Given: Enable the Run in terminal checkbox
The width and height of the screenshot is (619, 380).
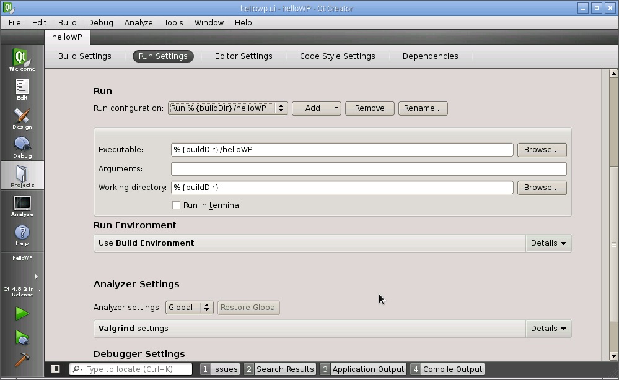Looking at the screenshot, I should point(177,205).
